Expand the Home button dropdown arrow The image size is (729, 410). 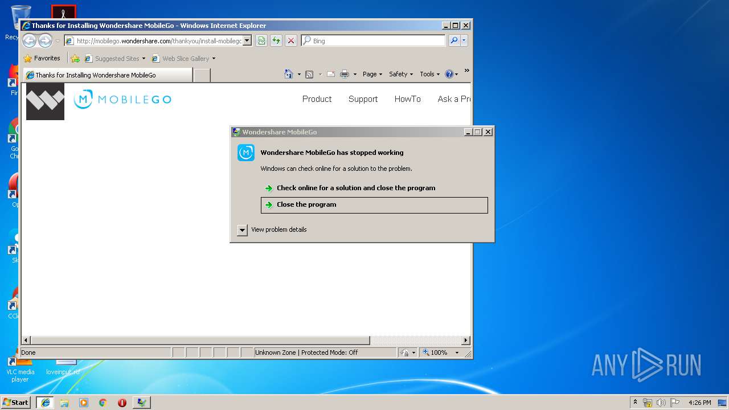(x=299, y=74)
